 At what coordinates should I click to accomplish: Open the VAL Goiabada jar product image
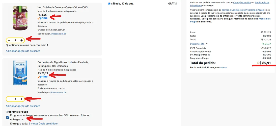[x=20, y=18]
